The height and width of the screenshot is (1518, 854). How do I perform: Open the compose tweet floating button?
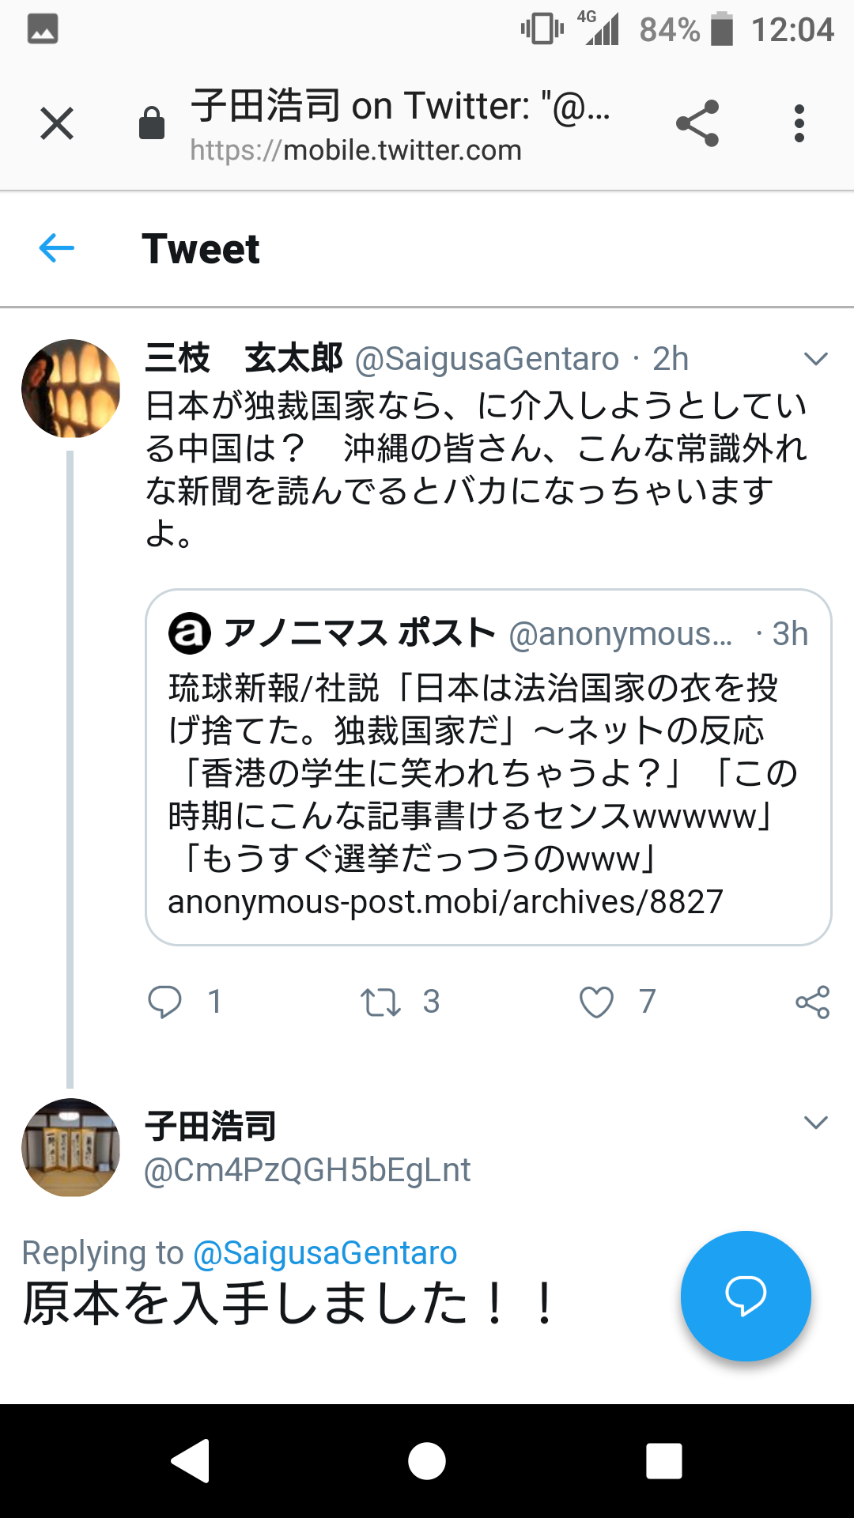(x=745, y=1295)
